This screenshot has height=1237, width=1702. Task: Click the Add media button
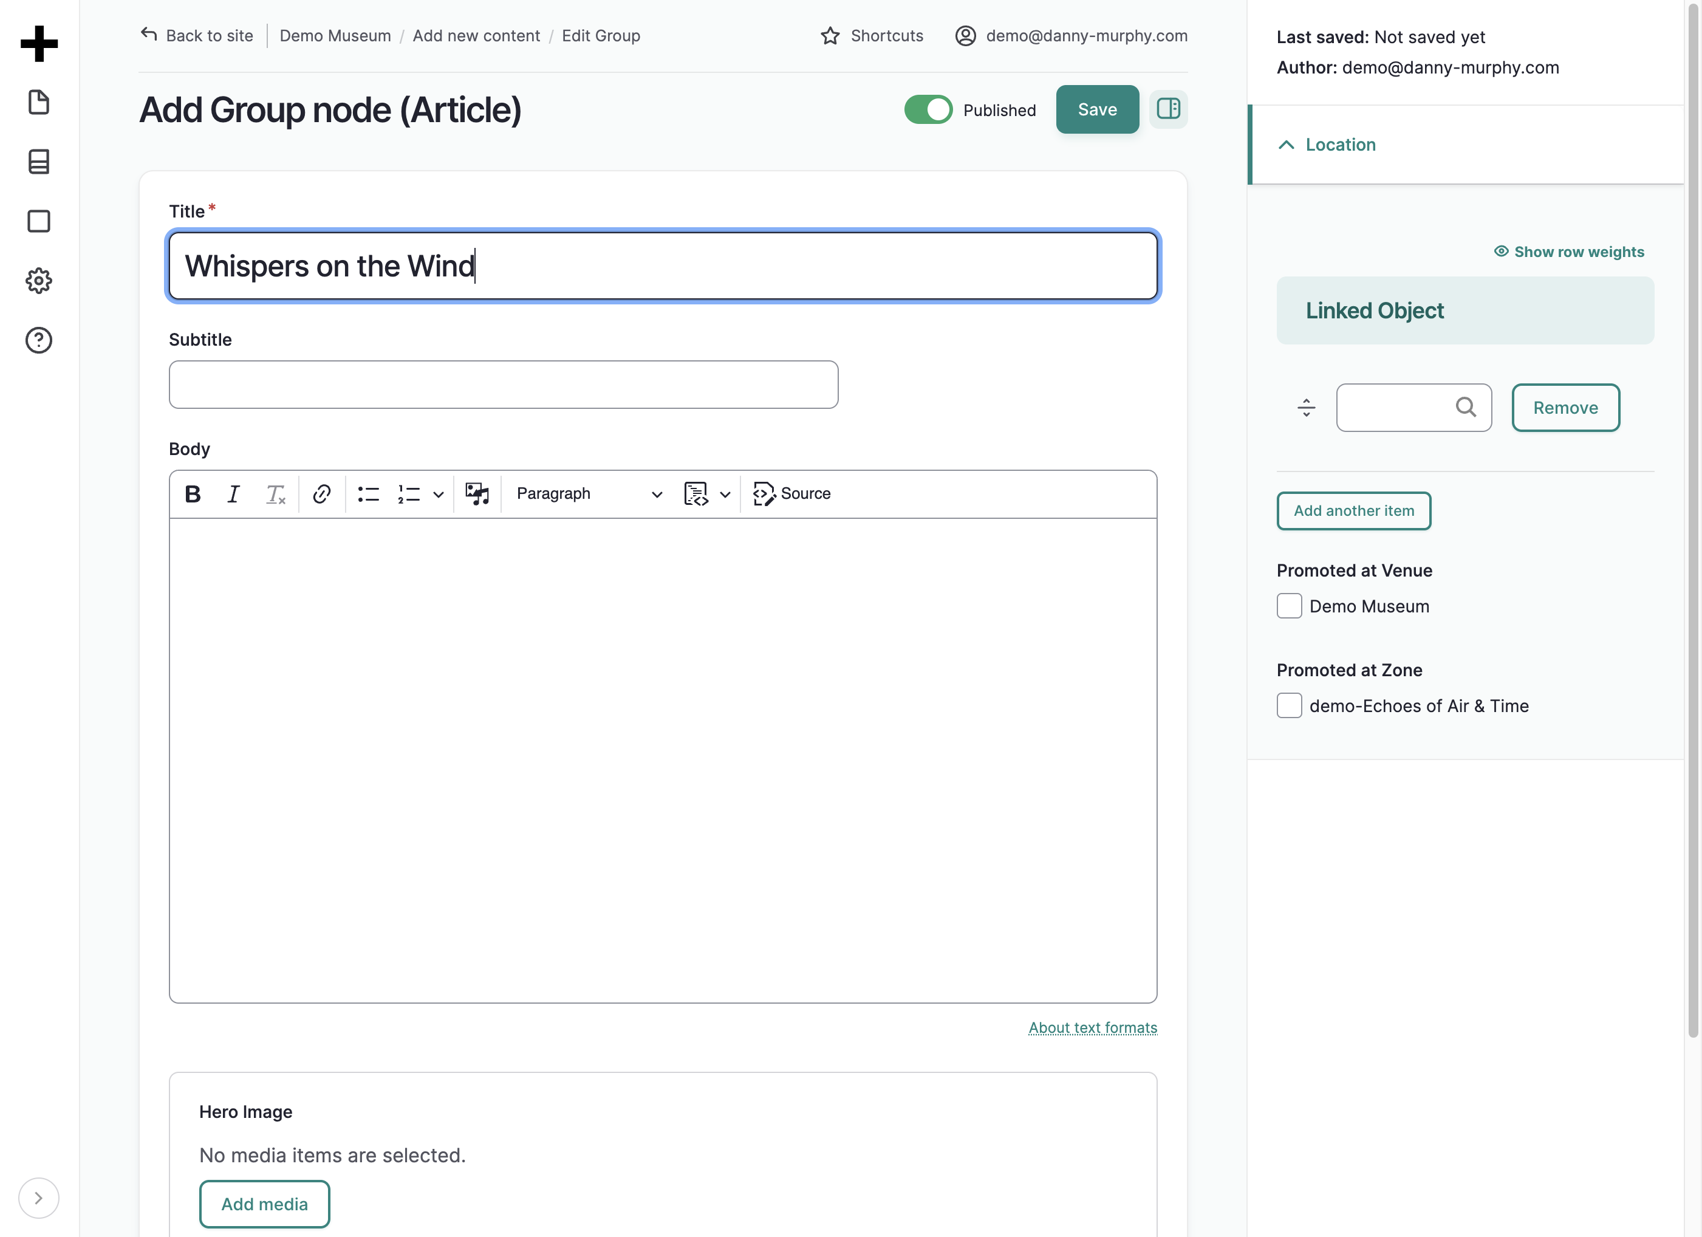pos(264,1204)
